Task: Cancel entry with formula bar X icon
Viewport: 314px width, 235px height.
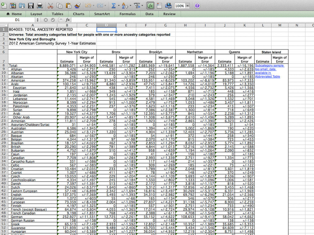Action: click(46, 20)
